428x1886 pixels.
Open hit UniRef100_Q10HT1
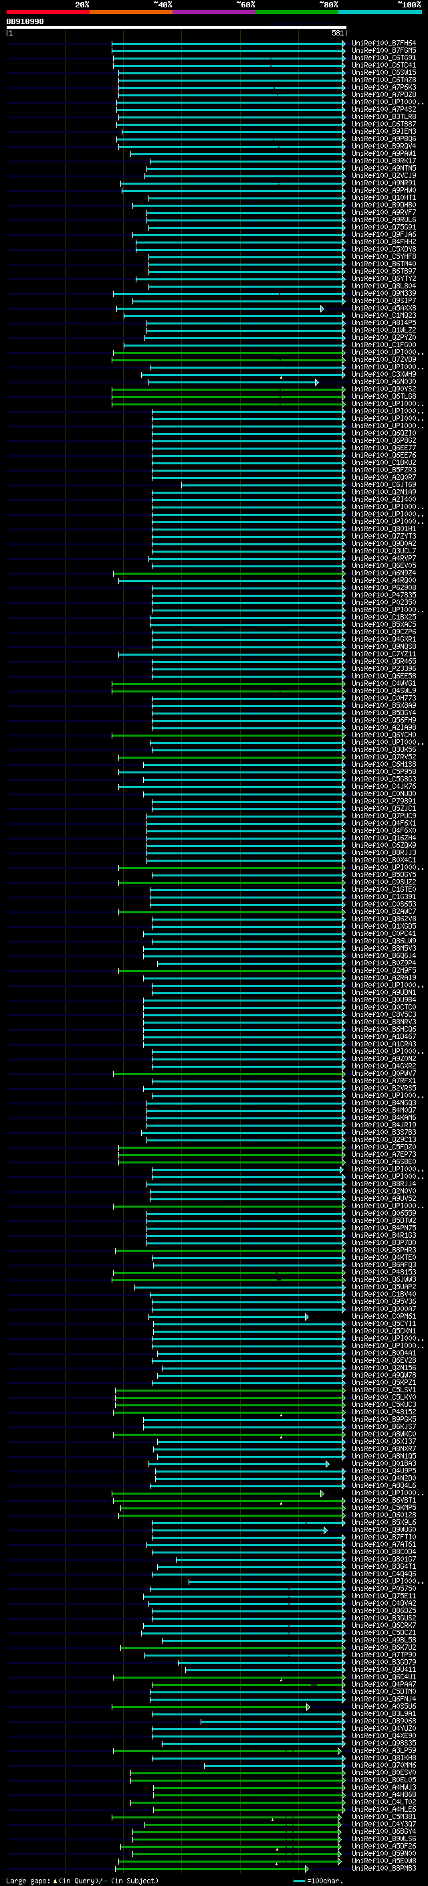[383, 197]
